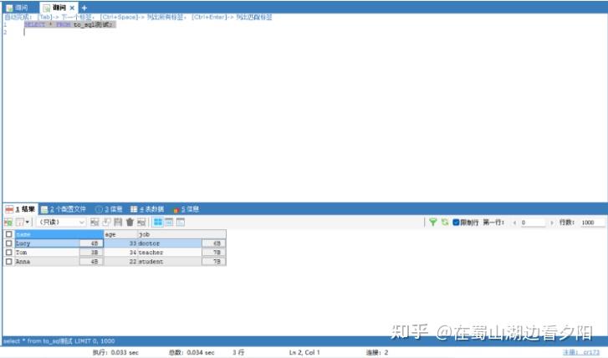Click the 7B size button beside teacher
The height and width of the screenshot is (358, 608).
click(x=213, y=253)
